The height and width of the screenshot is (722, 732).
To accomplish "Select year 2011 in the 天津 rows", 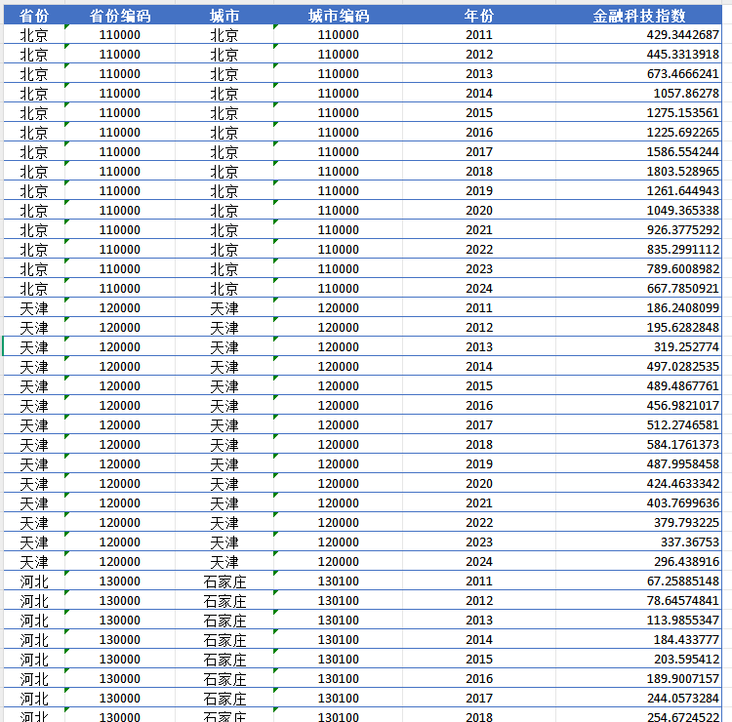I will coord(479,307).
